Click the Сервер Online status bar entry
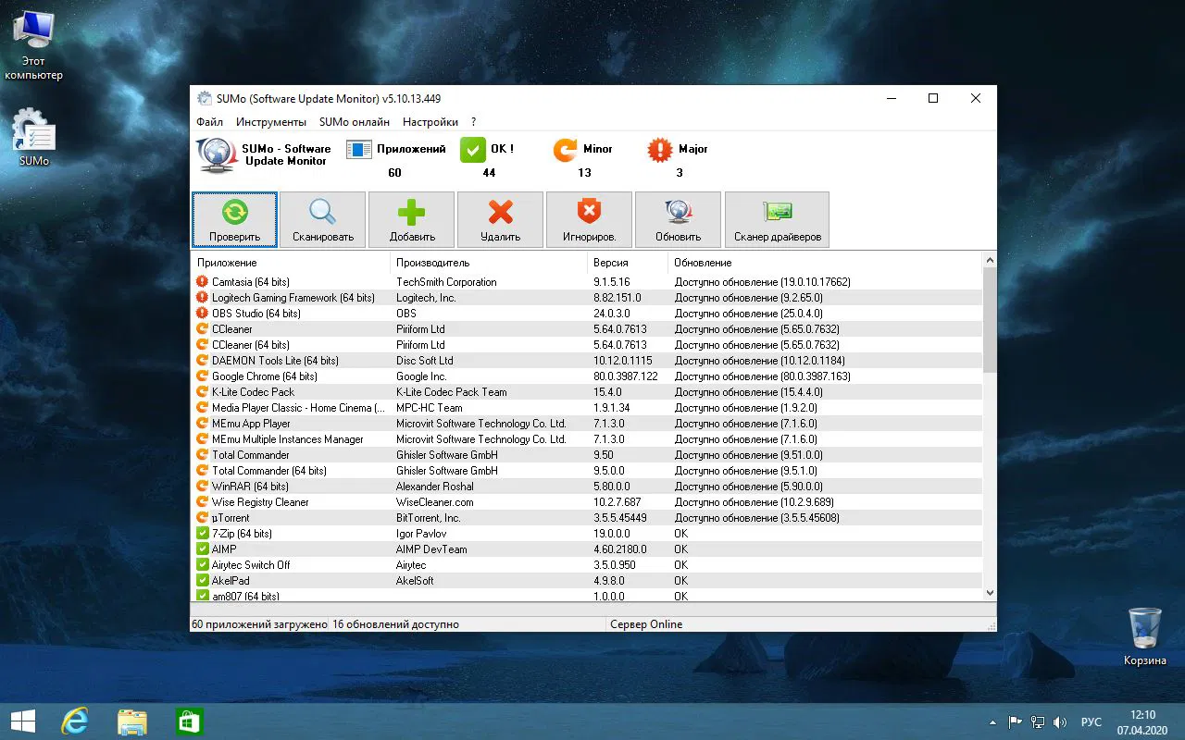This screenshot has height=740, width=1185. pos(646,624)
